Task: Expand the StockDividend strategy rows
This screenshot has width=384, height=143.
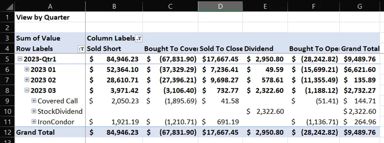Action: click(34, 111)
